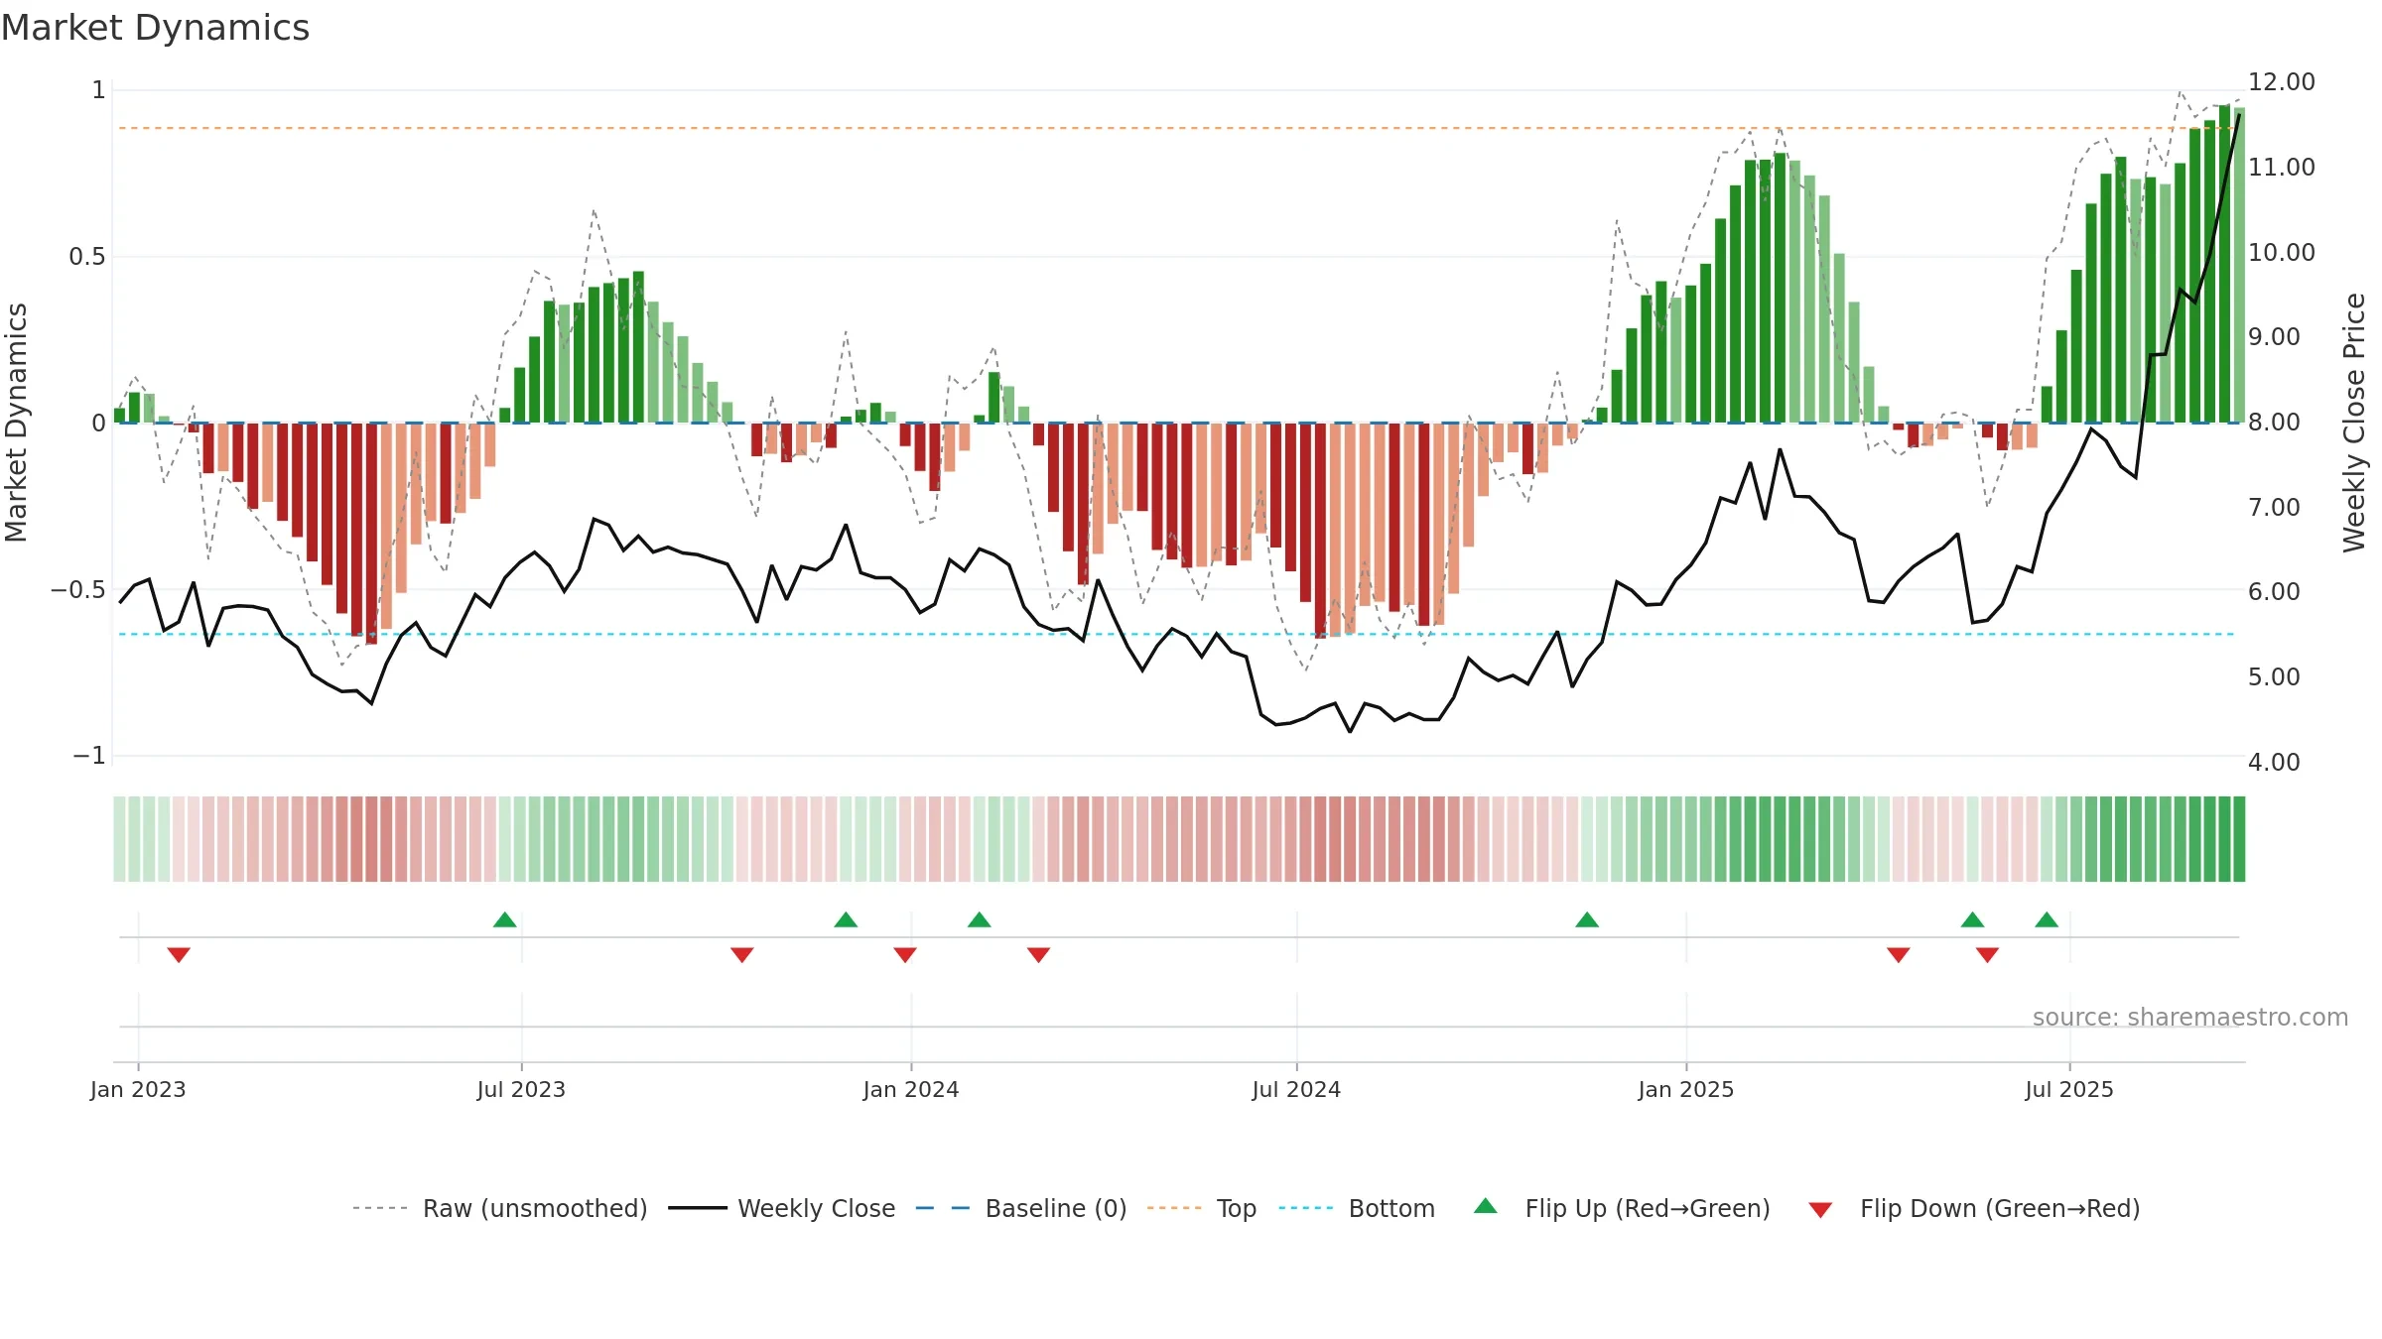Click the flip-down marker in Oct 2023

(x=742, y=955)
